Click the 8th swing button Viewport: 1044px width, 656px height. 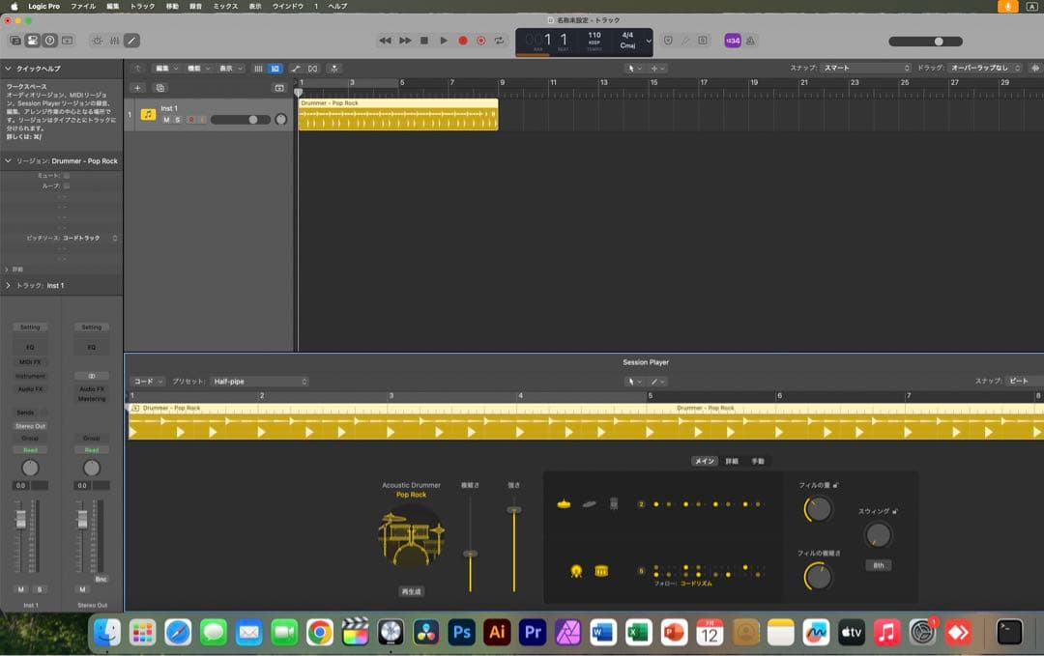click(878, 565)
